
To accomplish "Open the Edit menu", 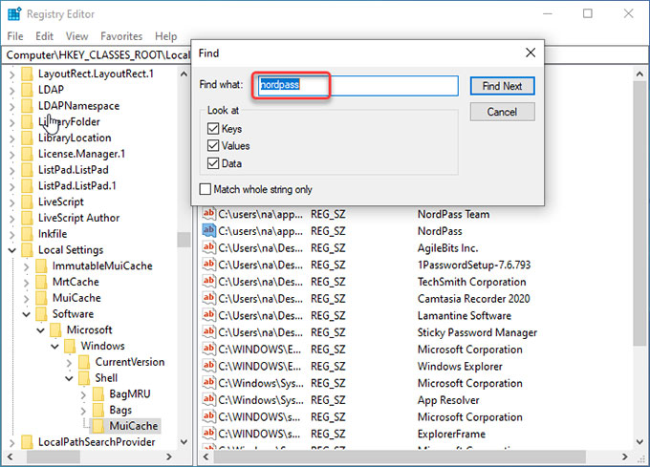I will (x=44, y=36).
